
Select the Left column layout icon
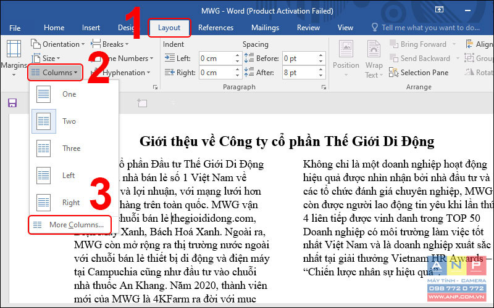pyautogui.click(x=43, y=176)
